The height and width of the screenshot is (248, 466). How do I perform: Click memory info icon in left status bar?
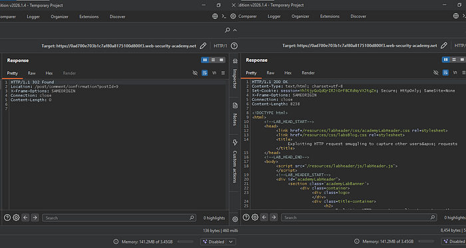coord(116,242)
